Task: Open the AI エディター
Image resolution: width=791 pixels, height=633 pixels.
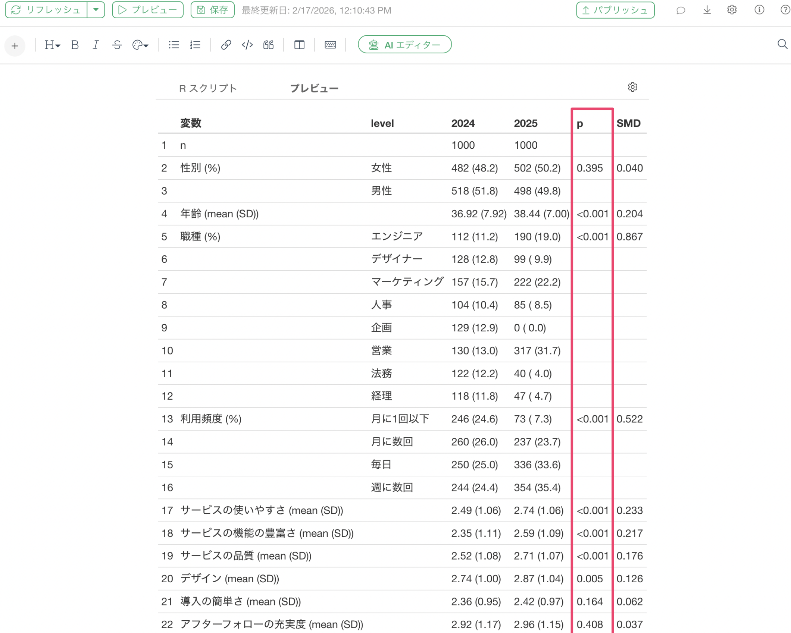Action: (x=404, y=45)
